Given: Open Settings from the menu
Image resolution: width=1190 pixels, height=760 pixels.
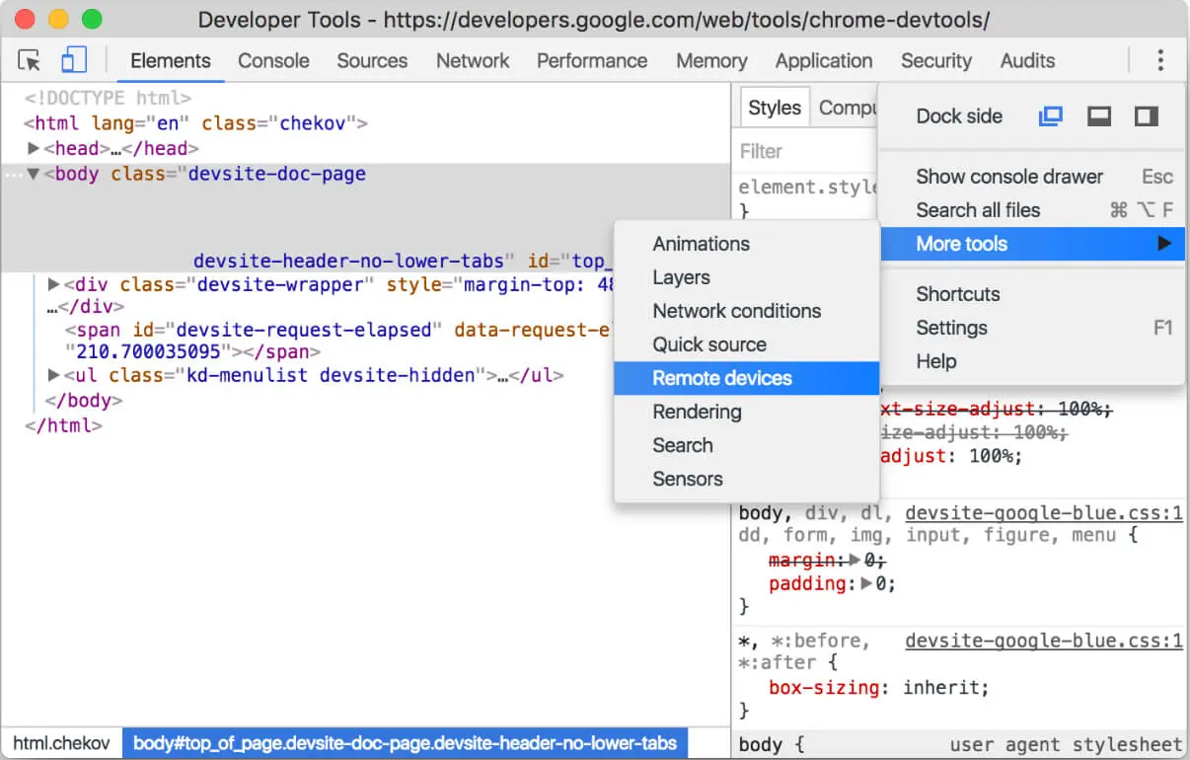Looking at the screenshot, I should click(1032, 328).
